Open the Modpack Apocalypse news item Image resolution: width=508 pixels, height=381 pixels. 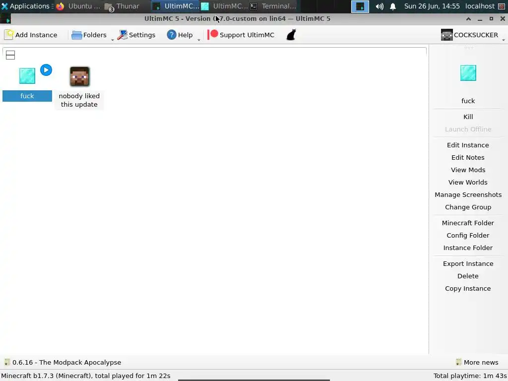(x=63, y=362)
